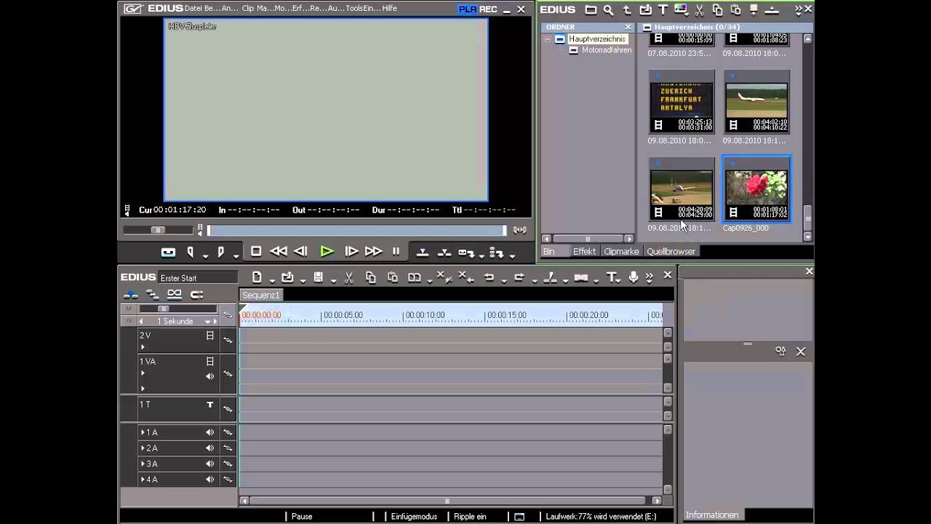The width and height of the screenshot is (931, 524).
Task: Fast forward using the double-right arrow button
Action: coord(374,252)
